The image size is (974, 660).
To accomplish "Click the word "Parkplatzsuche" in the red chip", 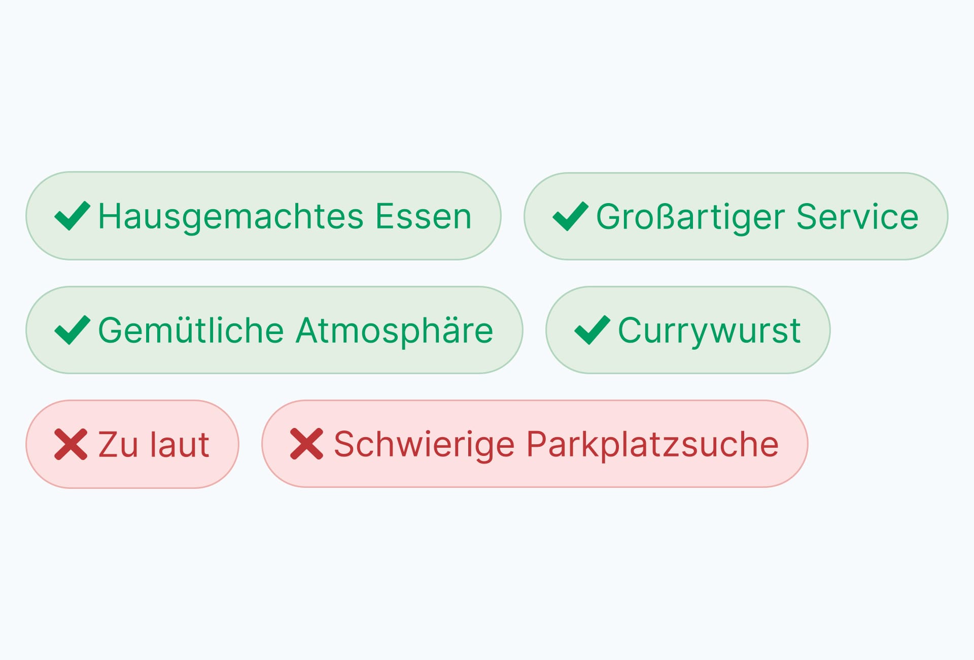I will 652,445.
